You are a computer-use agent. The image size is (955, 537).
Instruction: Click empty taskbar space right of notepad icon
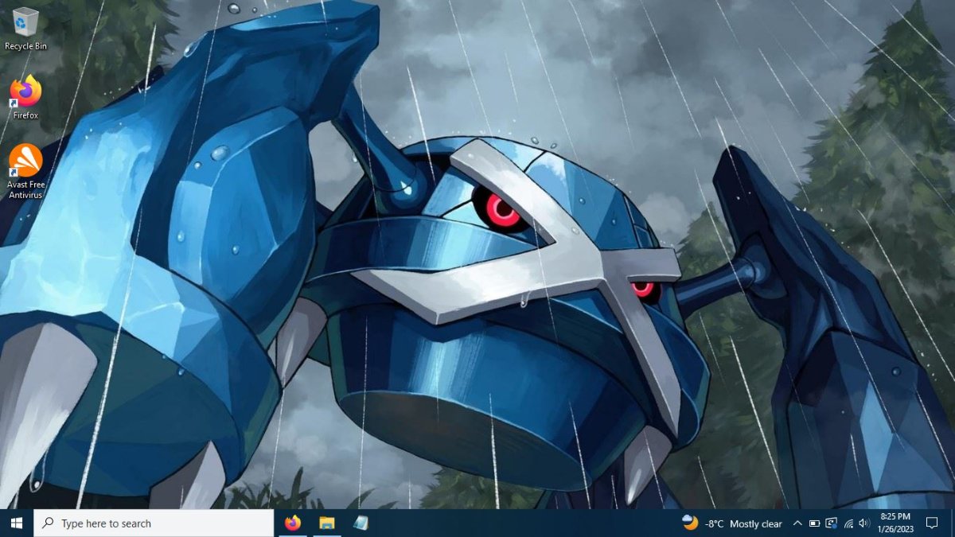[517, 523]
